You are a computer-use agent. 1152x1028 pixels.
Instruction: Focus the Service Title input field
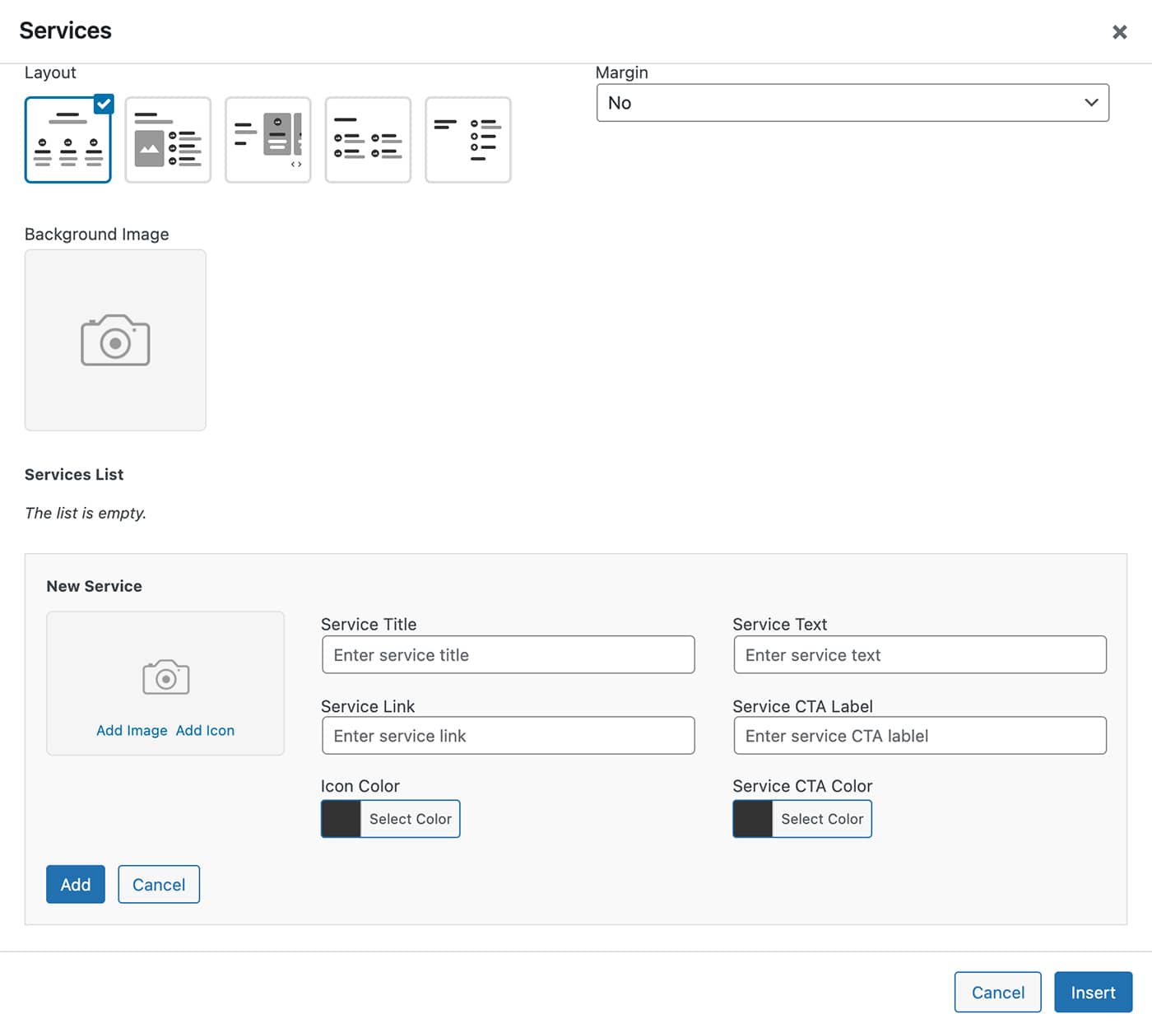click(508, 655)
